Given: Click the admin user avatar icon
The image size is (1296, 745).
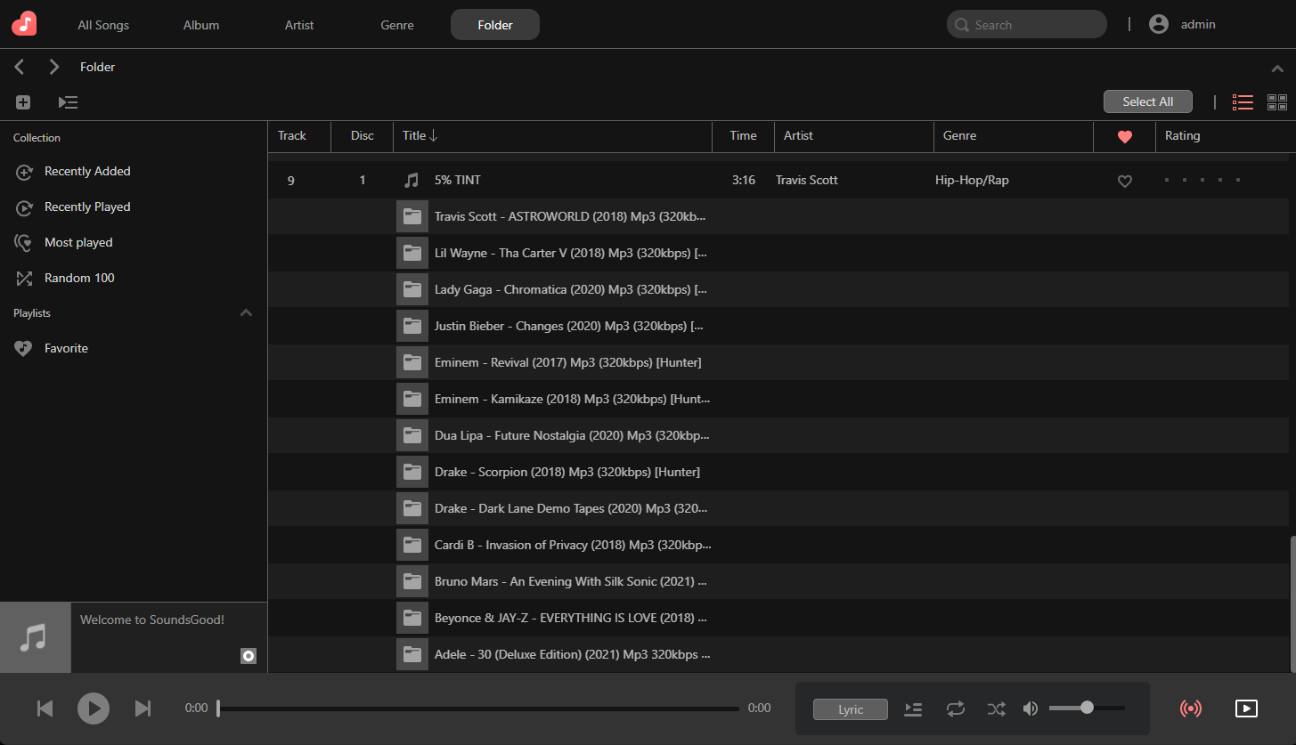Looking at the screenshot, I should pyautogui.click(x=1159, y=24).
